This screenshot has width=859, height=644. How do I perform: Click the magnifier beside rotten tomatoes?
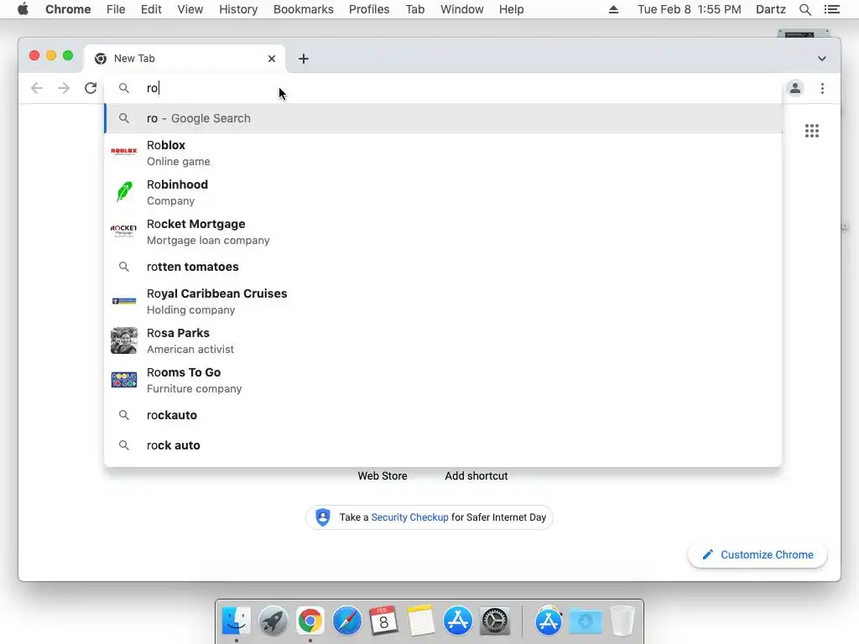(x=124, y=267)
